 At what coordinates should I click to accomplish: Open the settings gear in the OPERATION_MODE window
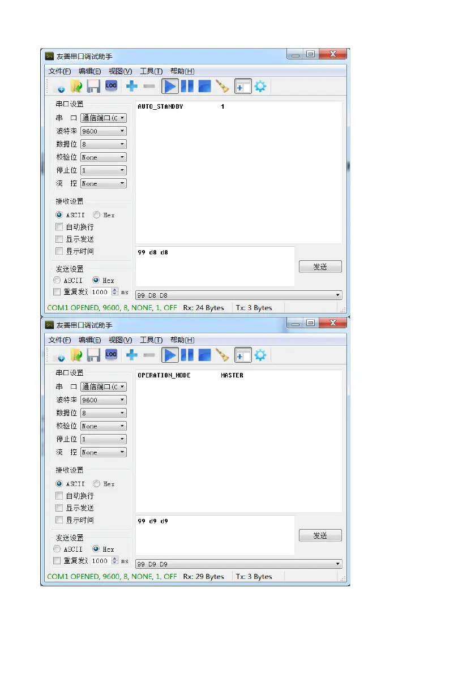[x=260, y=355]
